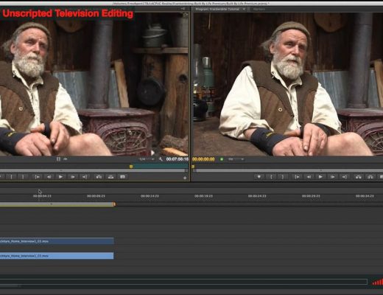
Task: Select the Program: Frankenbite Tutorial tab
Action: [x=217, y=9]
